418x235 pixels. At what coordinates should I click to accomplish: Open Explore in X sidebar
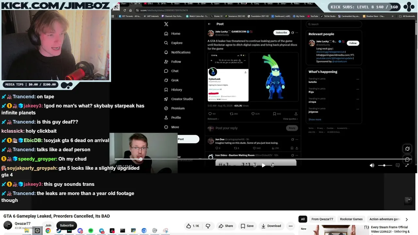(x=173, y=43)
